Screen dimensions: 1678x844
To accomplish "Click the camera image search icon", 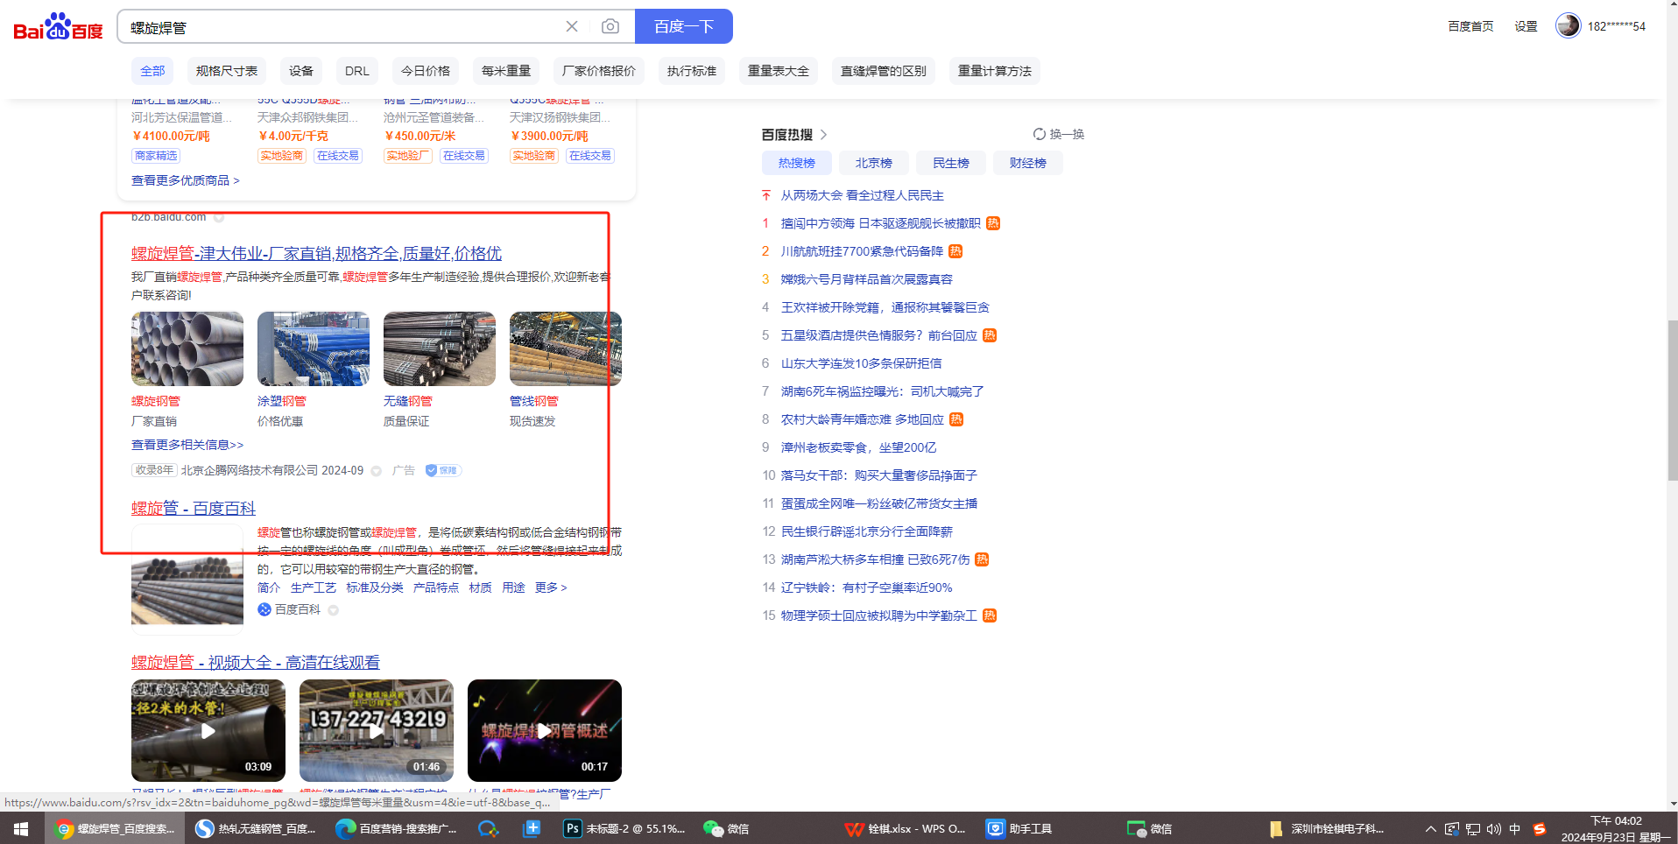I will tap(610, 27).
